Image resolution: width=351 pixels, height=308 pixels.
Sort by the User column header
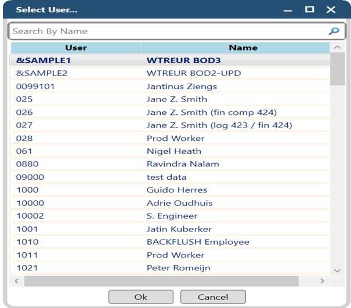(76, 48)
